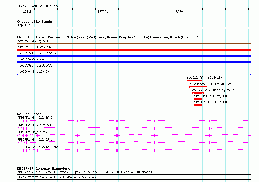Viewport: 259px width, 182px height.
Task: Click the PRPSAP2|NM_001243936 transcript label
Action: click(35, 125)
